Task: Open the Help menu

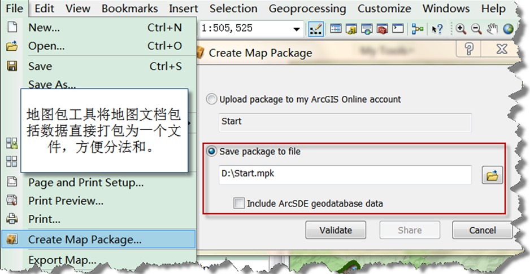Action: pos(493,8)
